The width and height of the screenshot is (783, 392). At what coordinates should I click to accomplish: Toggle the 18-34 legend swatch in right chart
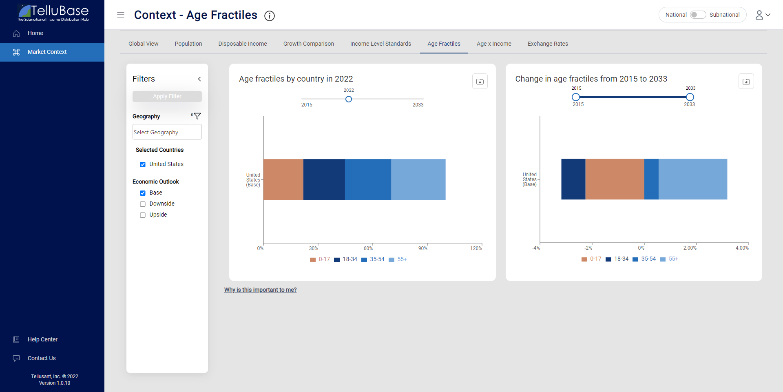click(x=608, y=259)
